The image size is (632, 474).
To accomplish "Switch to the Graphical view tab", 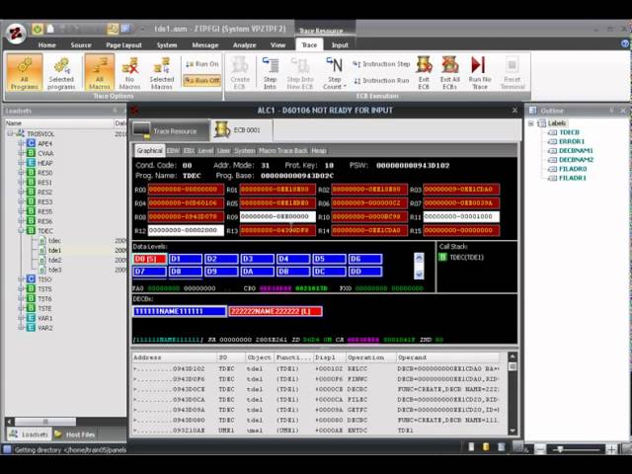I will 149,151.
